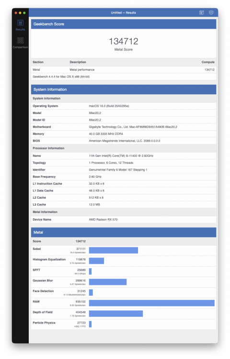Select Depth of Field score 404548

[80, 312]
